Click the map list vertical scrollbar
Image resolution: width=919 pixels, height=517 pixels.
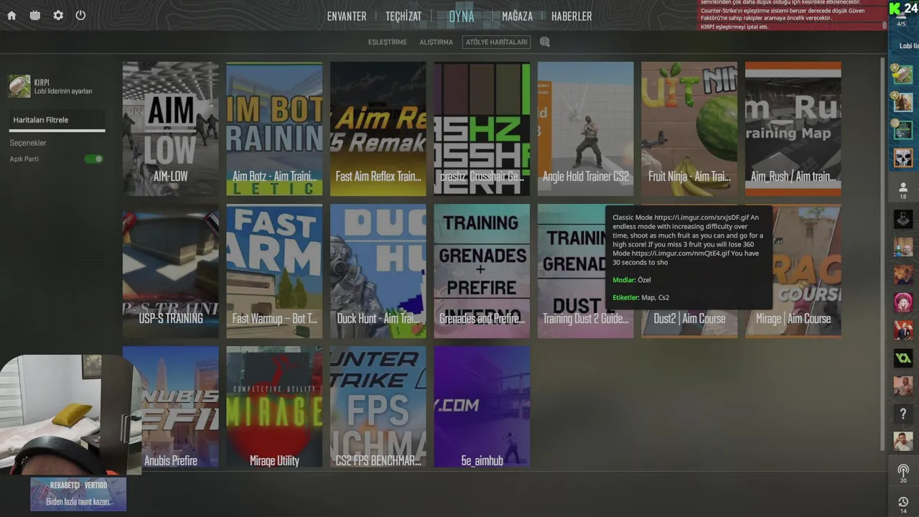click(x=883, y=253)
